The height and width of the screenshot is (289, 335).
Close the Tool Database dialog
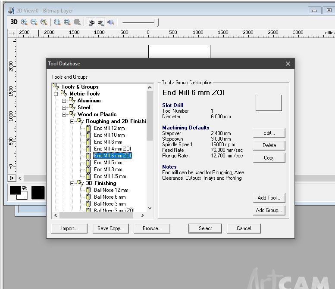[x=288, y=64]
